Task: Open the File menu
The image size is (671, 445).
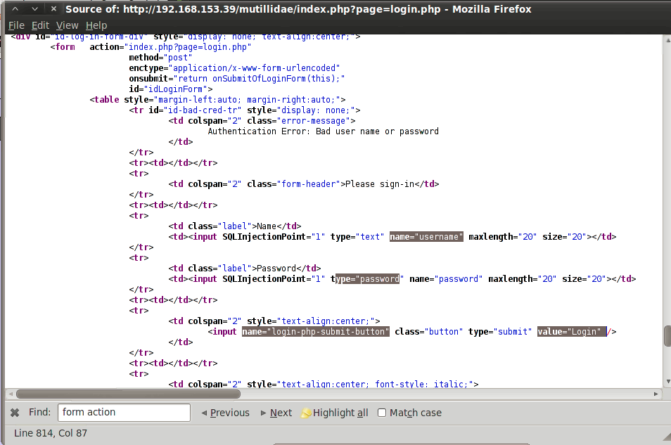Action: pos(15,25)
